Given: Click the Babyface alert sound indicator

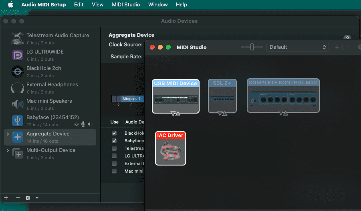Looking at the screenshot, I should coord(77,124).
